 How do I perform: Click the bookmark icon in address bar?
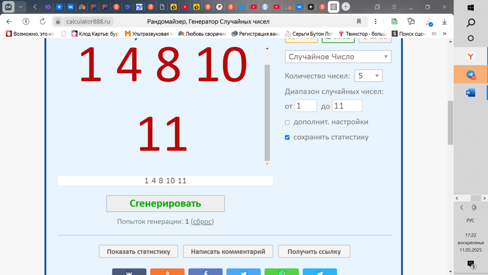[x=359, y=21]
